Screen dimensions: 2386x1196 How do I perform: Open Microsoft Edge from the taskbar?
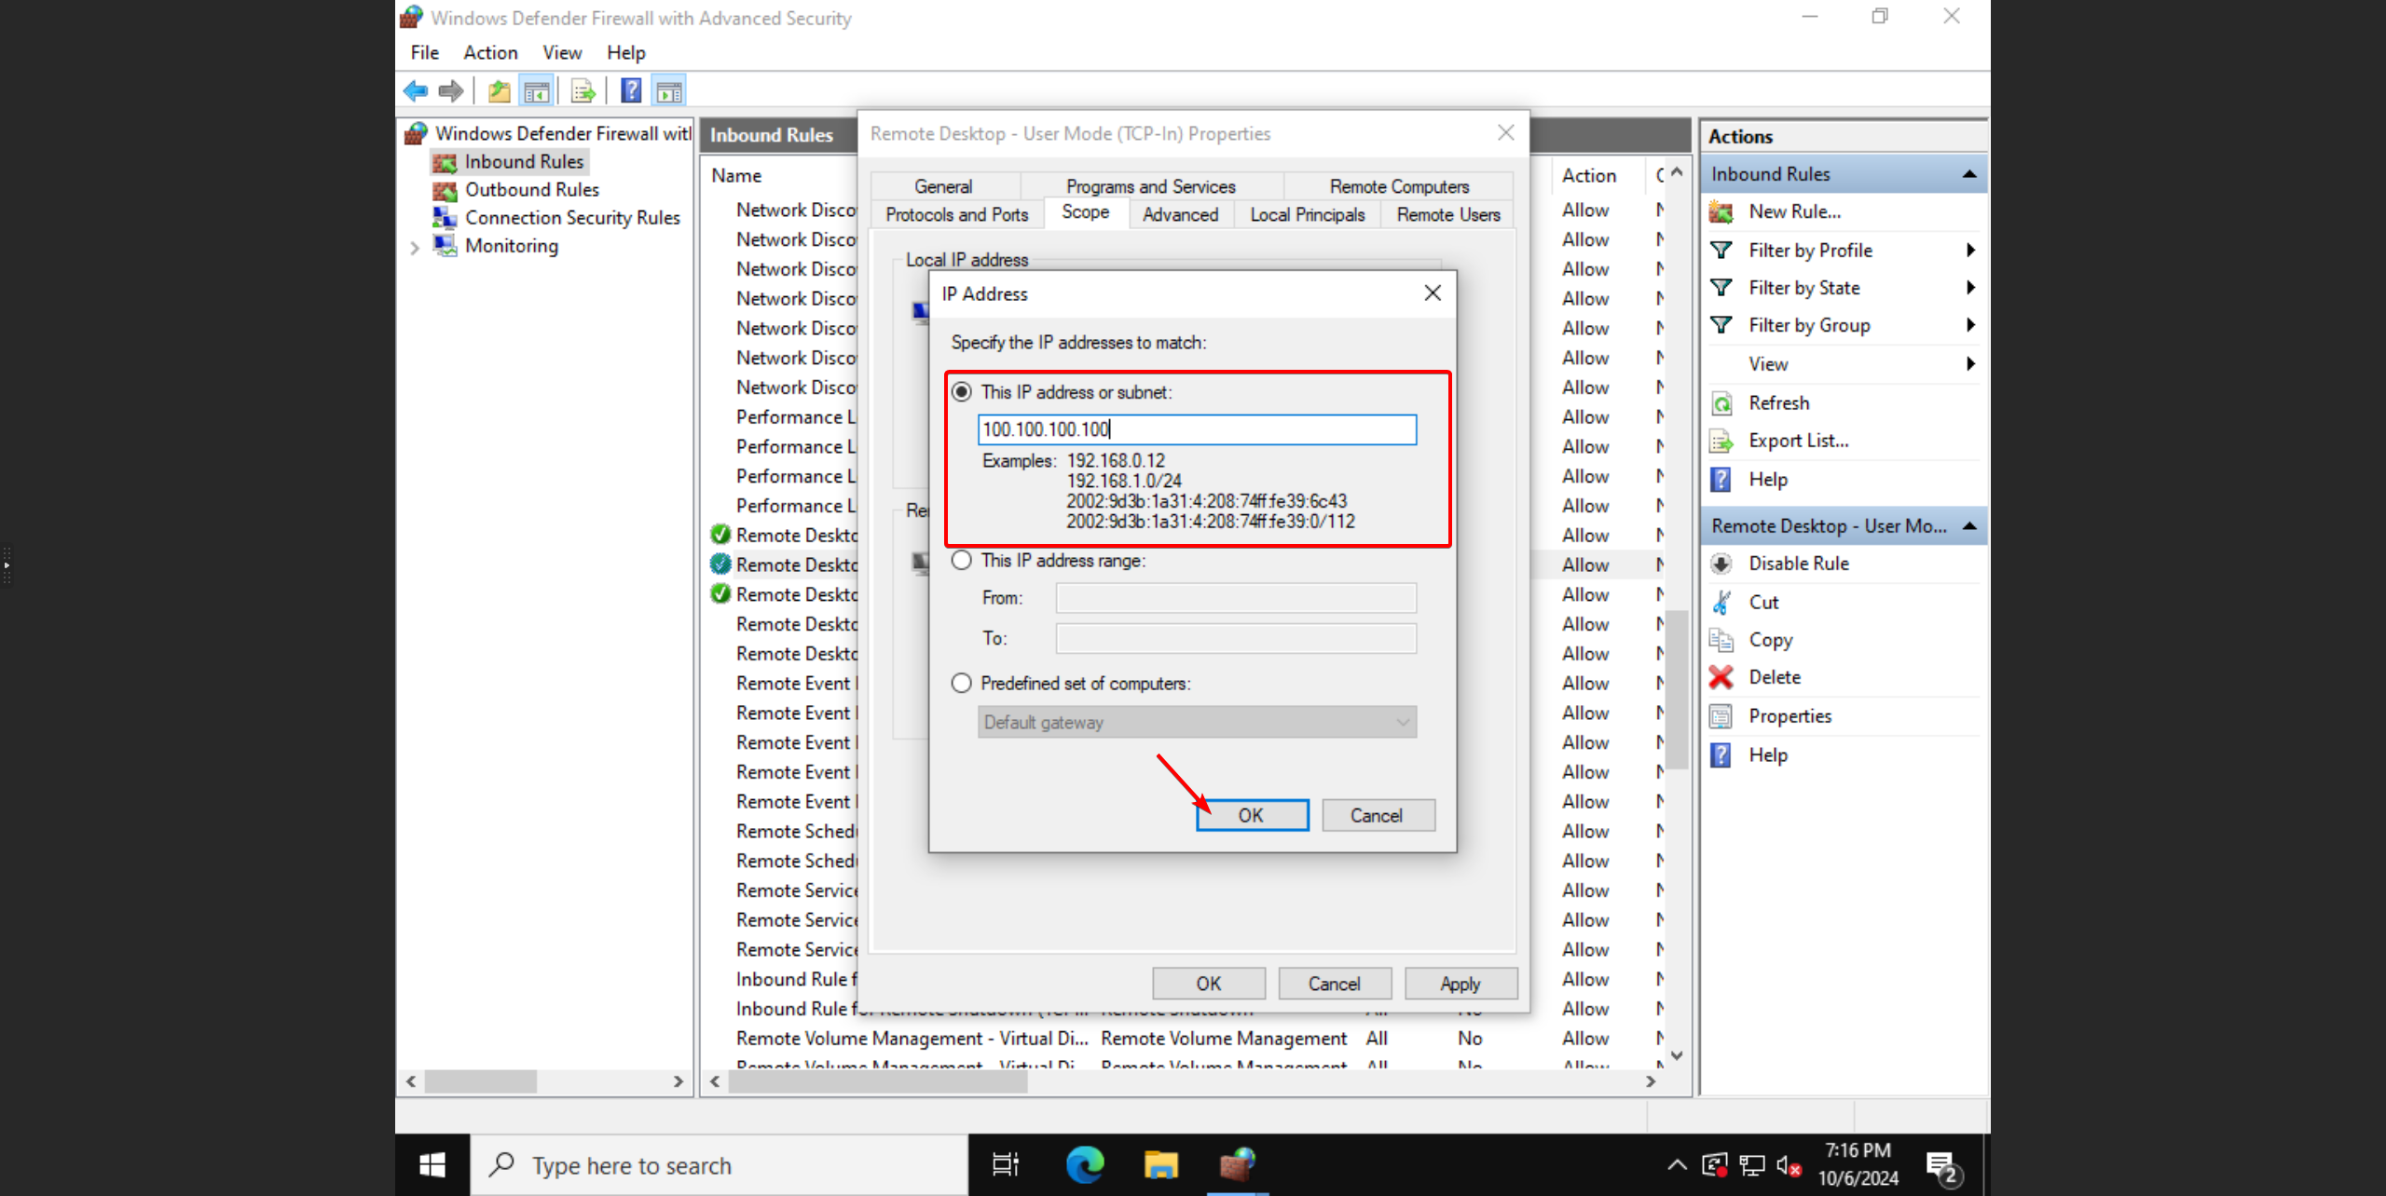point(1085,1164)
